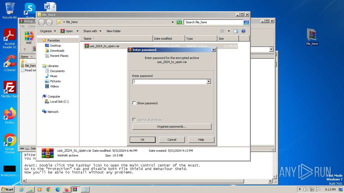344x193 pixels.
Task: Open Acrobat Reader DC desktop icon
Action: coord(10,39)
